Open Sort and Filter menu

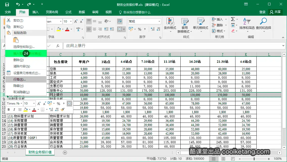point(247,25)
